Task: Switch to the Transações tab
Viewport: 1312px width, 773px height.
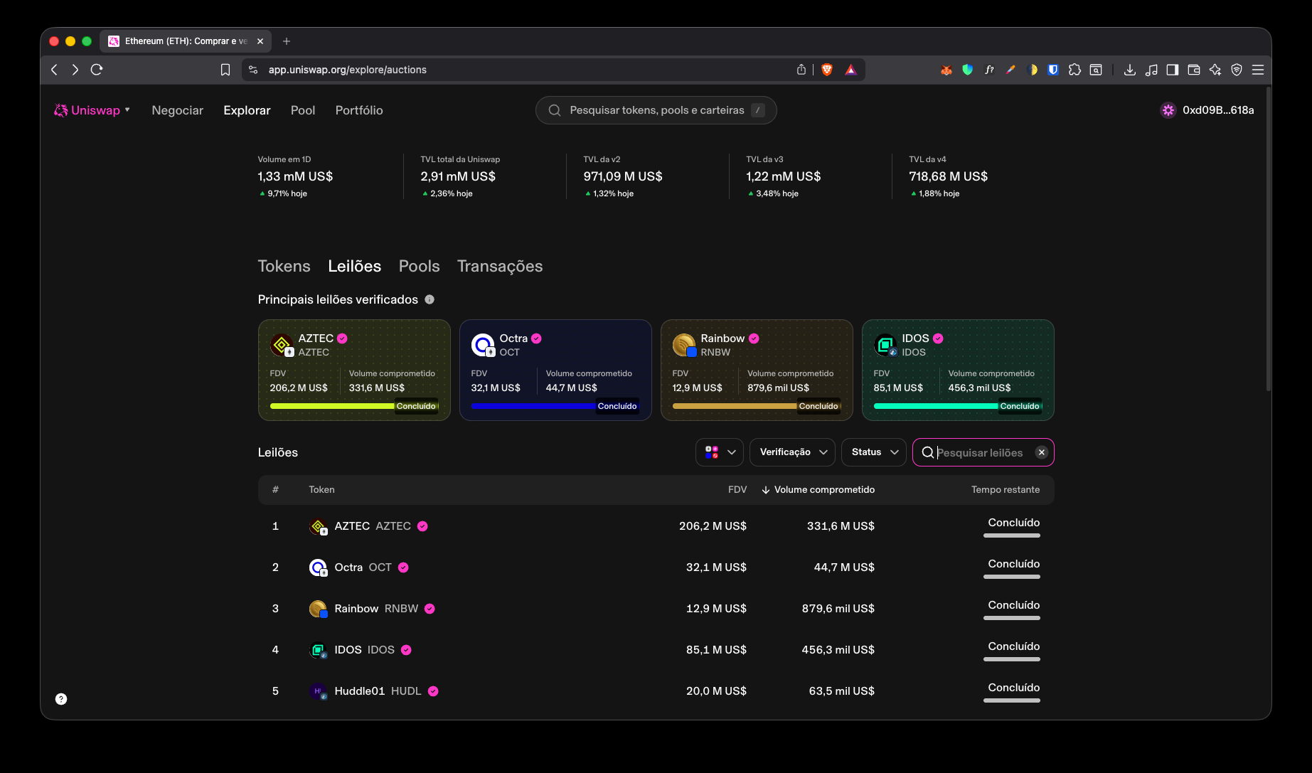Action: 500,266
